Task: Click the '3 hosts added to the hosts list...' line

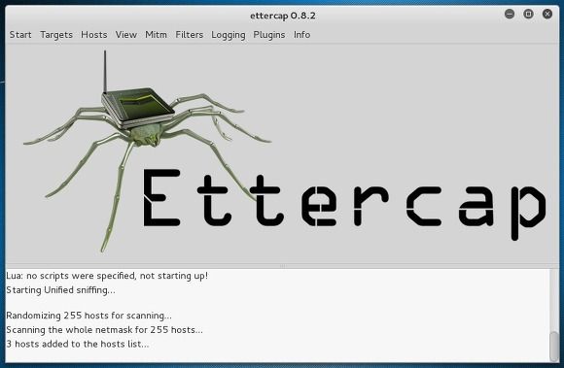Action: (x=78, y=344)
